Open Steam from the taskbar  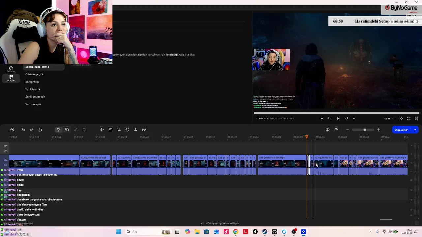[265, 232]
